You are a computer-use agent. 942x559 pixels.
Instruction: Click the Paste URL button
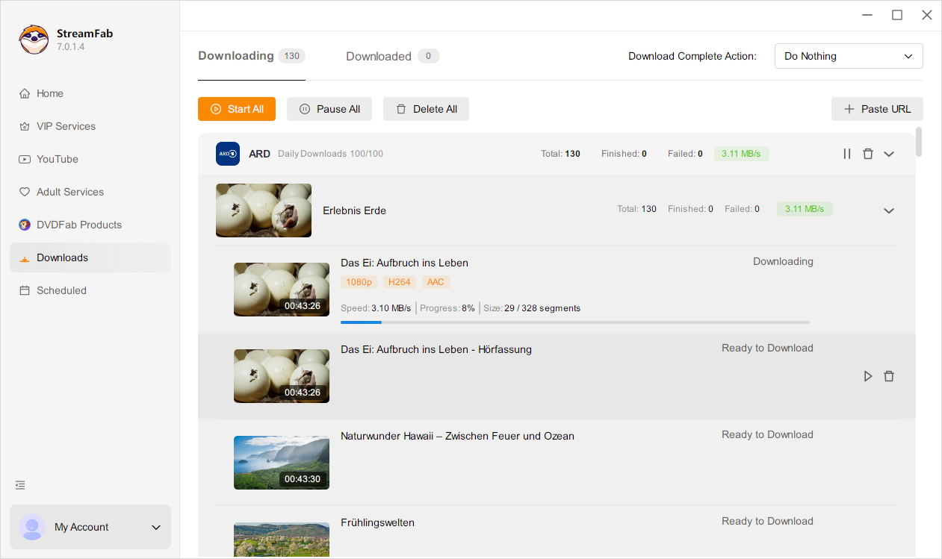[x=877, y=109]
